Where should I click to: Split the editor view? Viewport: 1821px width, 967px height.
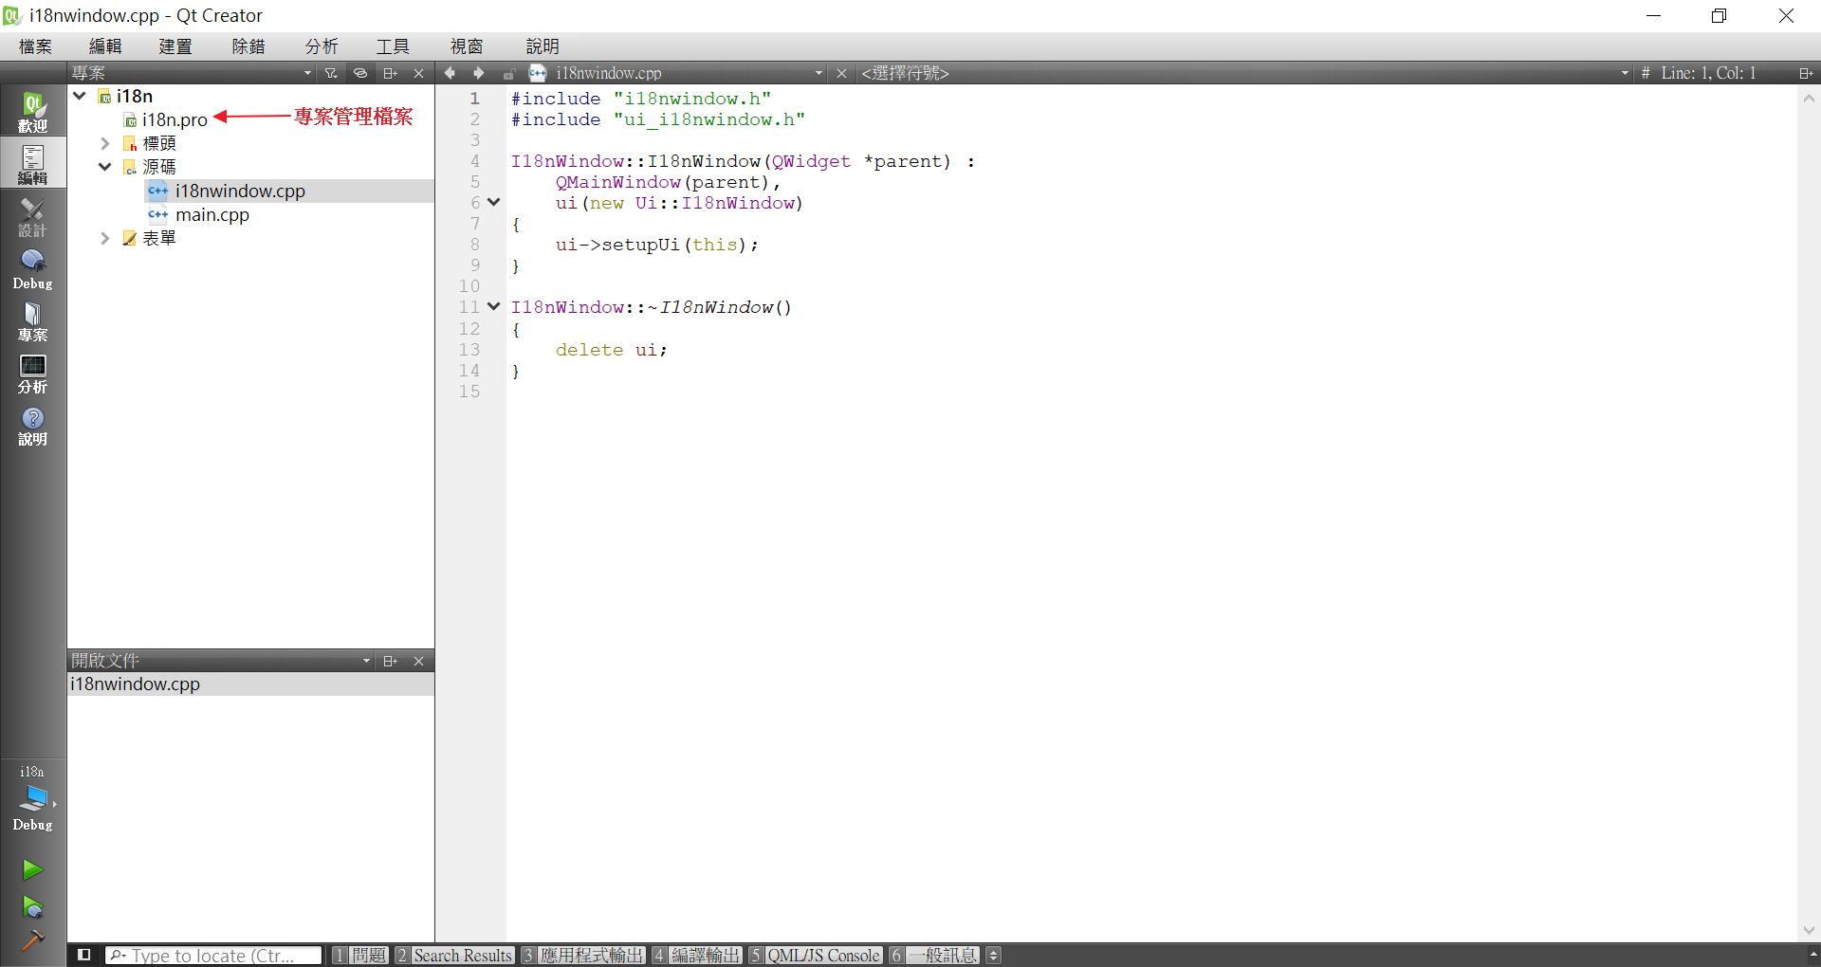coord(1806,73)
